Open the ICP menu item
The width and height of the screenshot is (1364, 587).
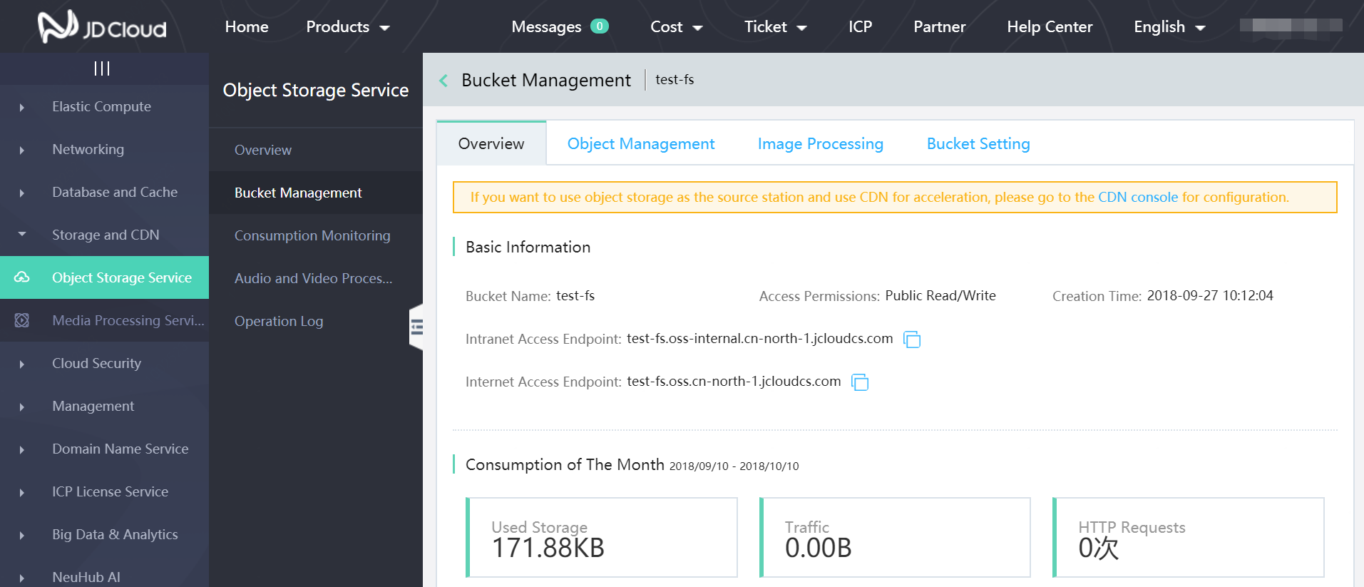click(x=860, y=27)
